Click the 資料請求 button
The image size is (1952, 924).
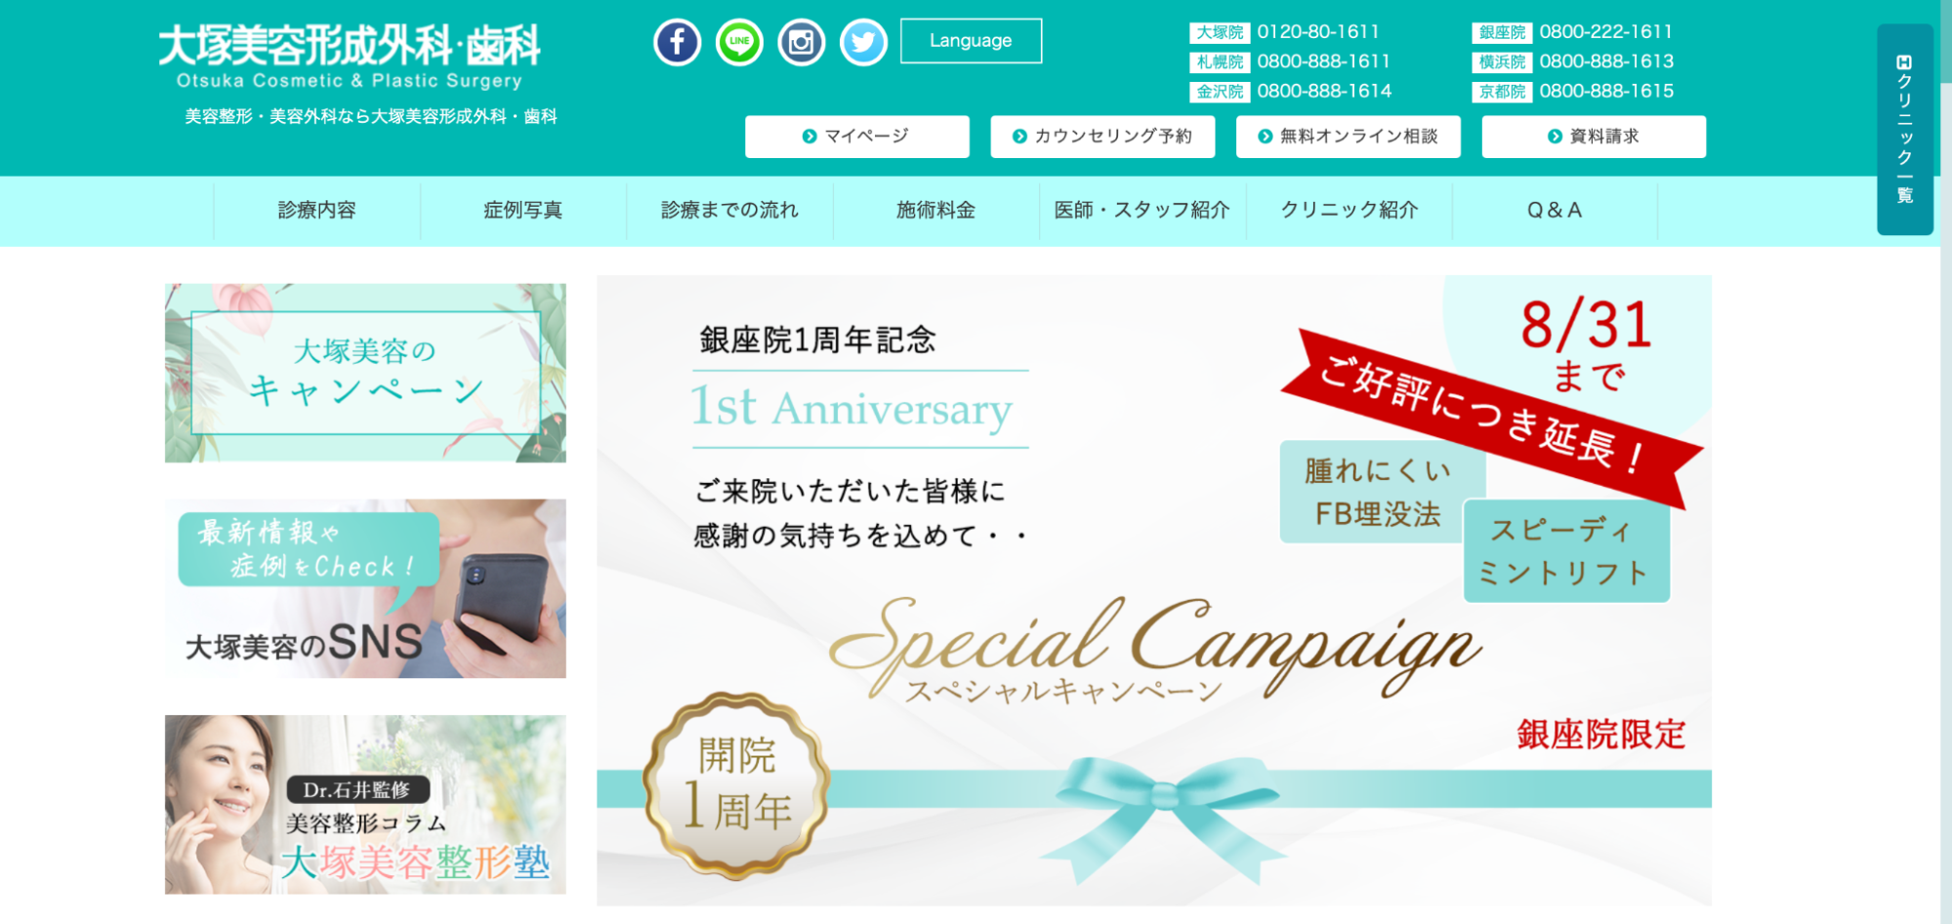click(x=1594, y=137)
